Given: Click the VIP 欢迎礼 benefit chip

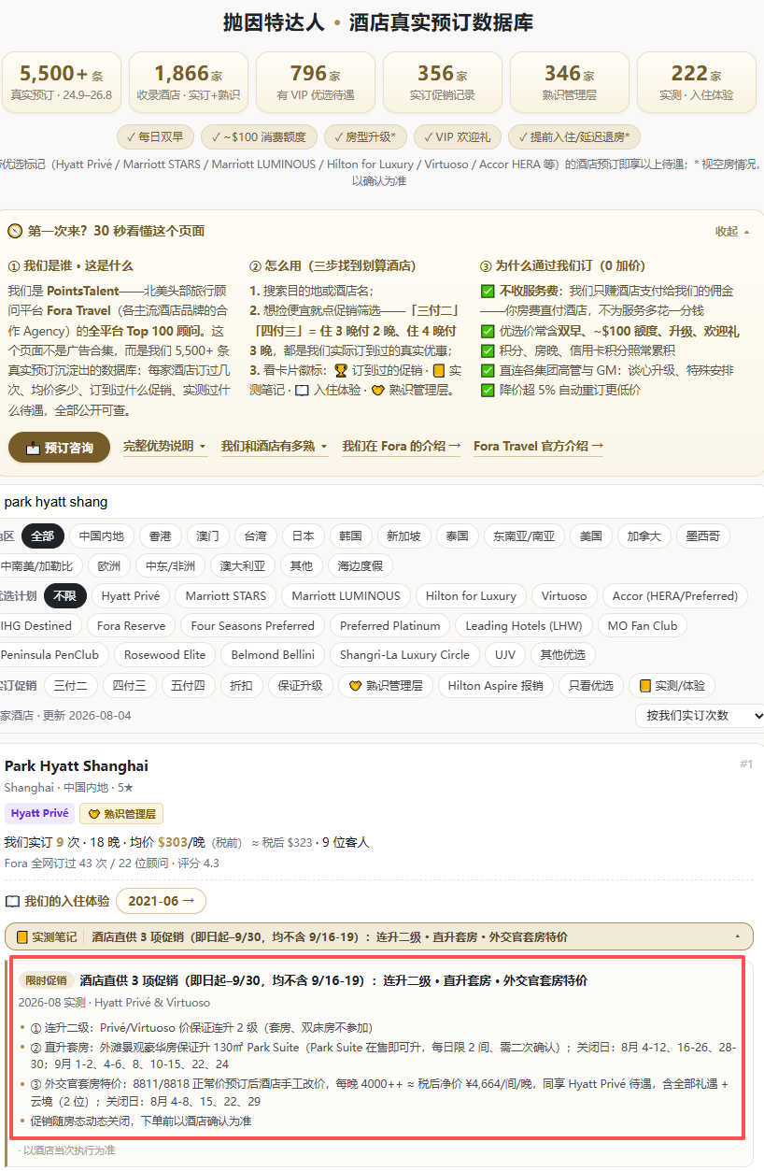Looking at the screenshot, I should click(458, 136).
